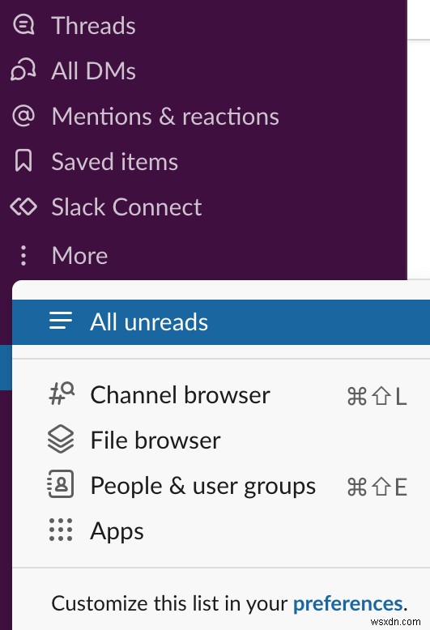Click the @ Mentions & reactions icon
430x630 pixels.
coord(23,116)
